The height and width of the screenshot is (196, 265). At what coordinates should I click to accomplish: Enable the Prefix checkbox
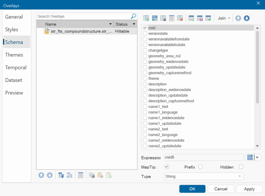[201, 167]
